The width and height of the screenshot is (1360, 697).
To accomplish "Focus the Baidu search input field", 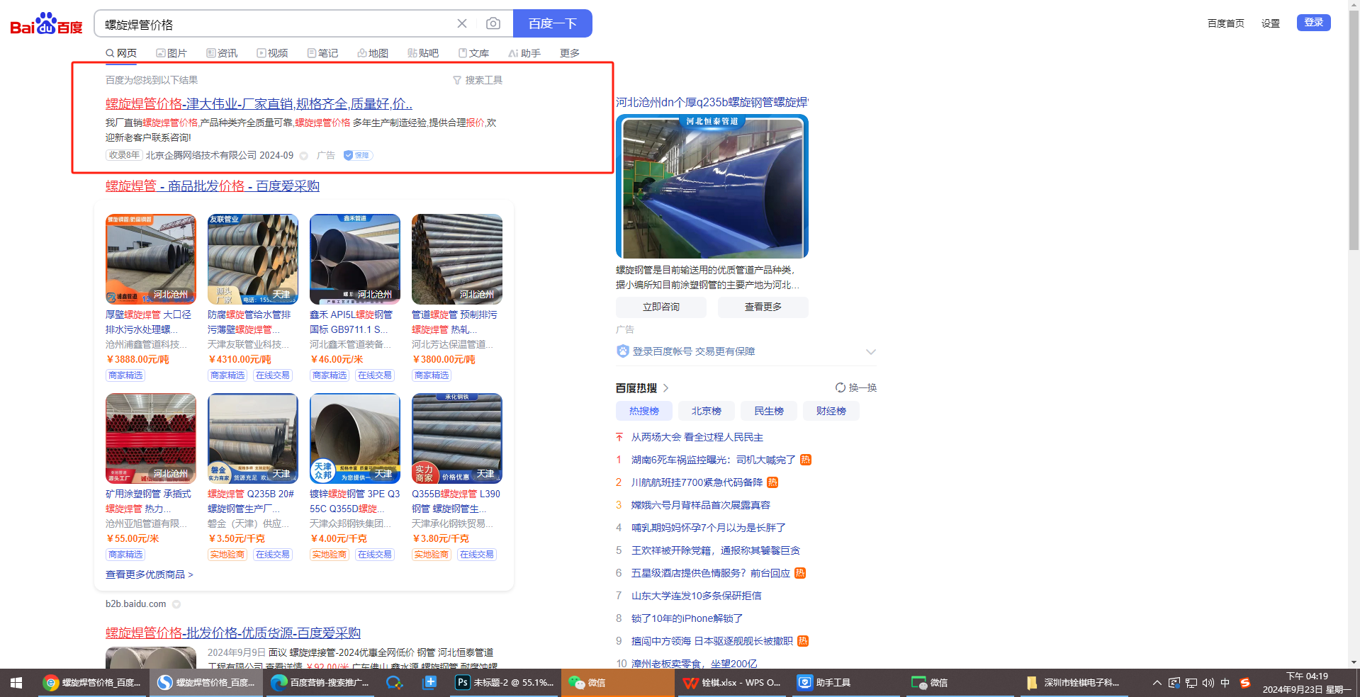I will coord(276,24).
